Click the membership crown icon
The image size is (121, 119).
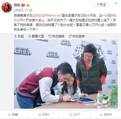coord(28,5)
